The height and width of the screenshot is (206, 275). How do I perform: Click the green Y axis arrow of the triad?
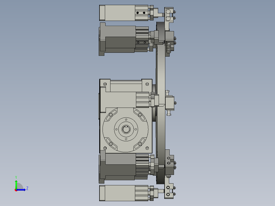tap(16, 184)
